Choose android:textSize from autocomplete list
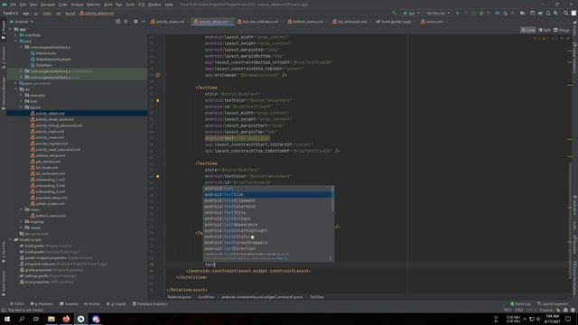The image size is (578, 325). click(x=268, y=195)
